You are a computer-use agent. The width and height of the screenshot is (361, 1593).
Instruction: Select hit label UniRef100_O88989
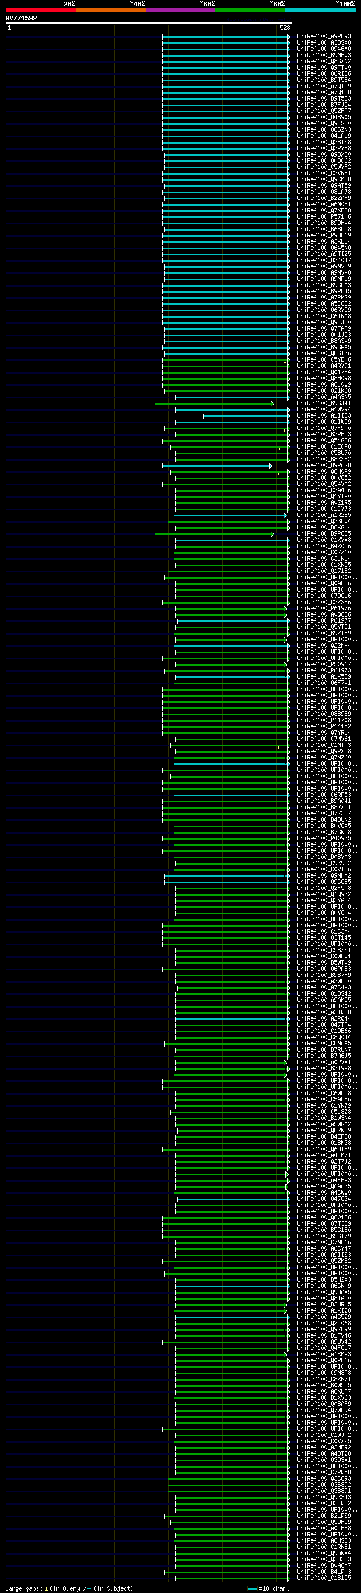click(x=324, y=714)
